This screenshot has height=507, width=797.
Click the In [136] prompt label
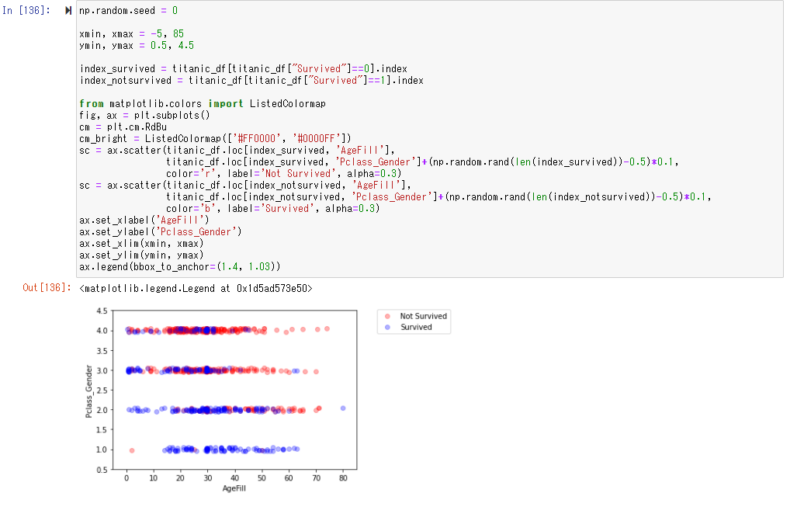pos(26,10)
